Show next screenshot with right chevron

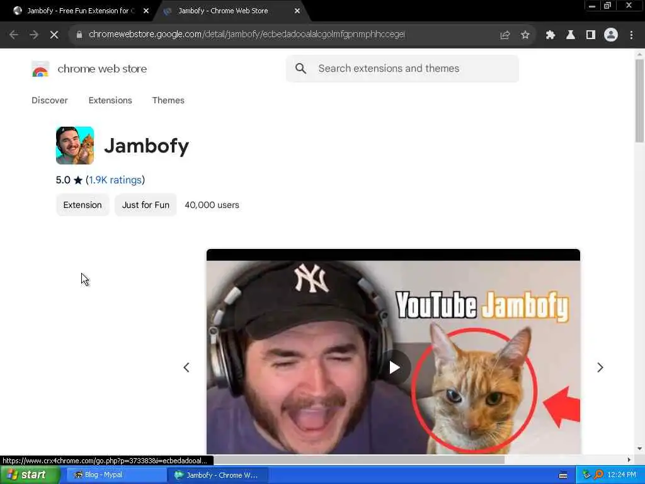coord(600,367)
